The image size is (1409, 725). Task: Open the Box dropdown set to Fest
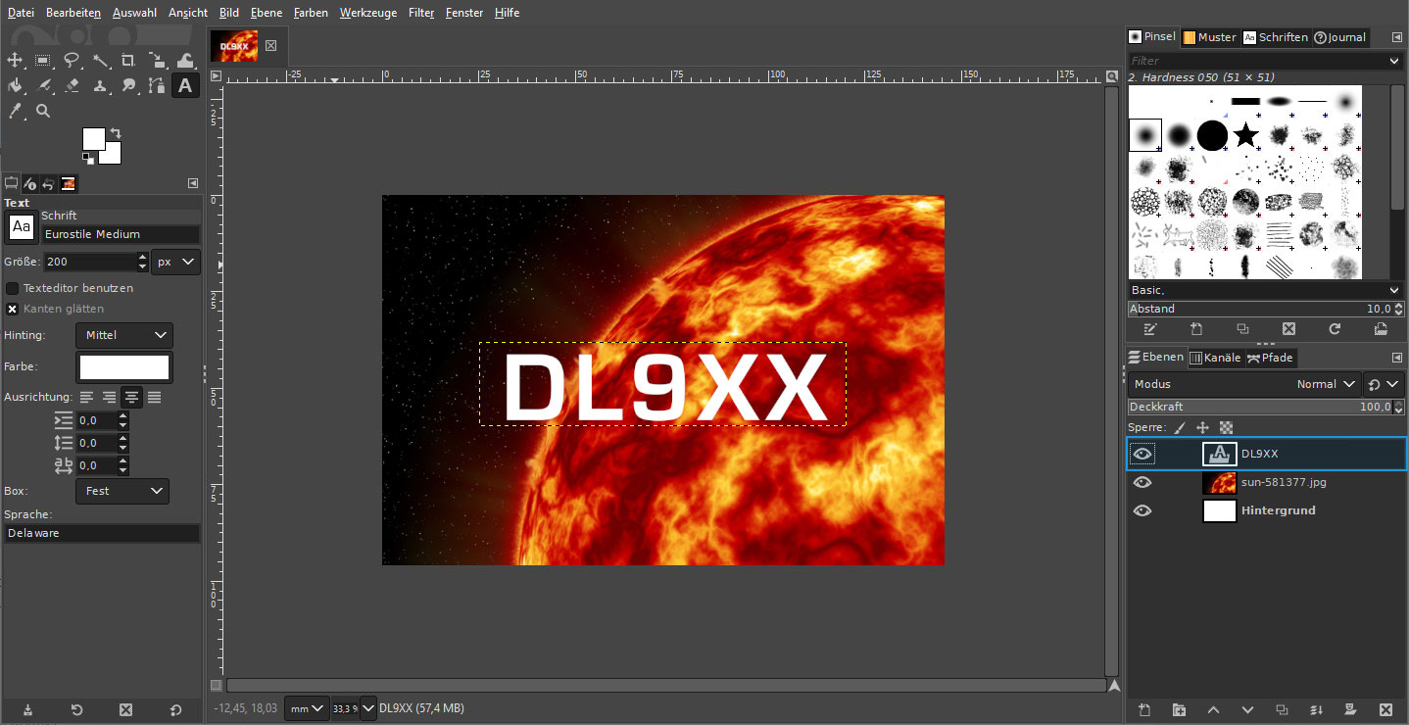121,490
